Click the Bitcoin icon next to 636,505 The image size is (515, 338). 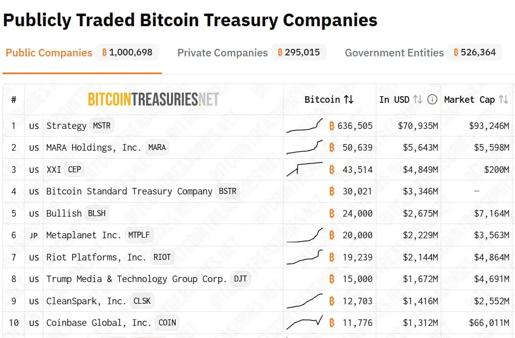332,126
